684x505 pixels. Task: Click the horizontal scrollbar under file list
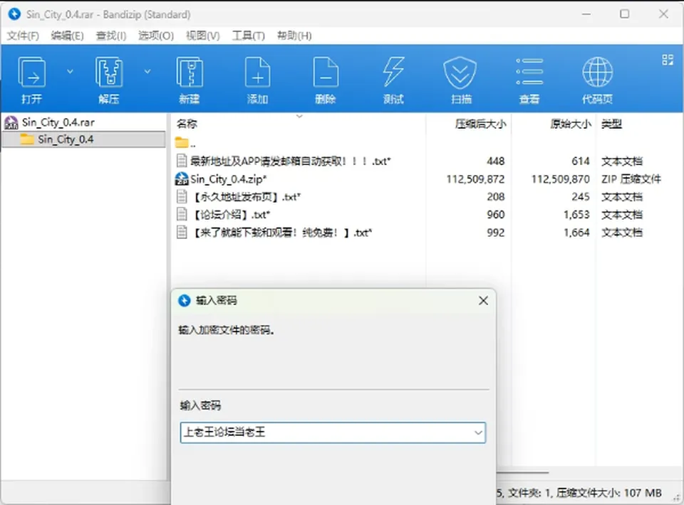(x=522, y=472)
